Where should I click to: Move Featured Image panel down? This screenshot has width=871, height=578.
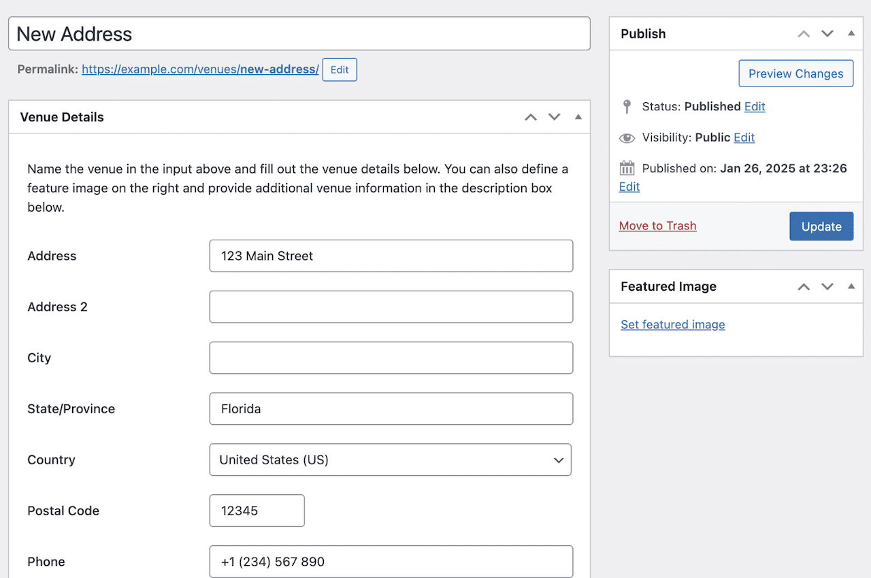pyautogui.click(x=827, y=287)
